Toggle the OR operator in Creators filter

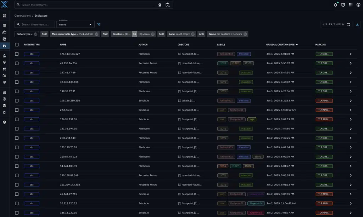[x=134, y=34]
